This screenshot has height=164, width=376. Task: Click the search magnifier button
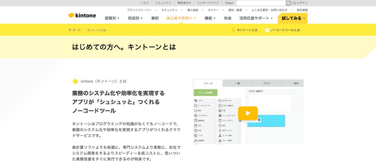click(289, 3)
